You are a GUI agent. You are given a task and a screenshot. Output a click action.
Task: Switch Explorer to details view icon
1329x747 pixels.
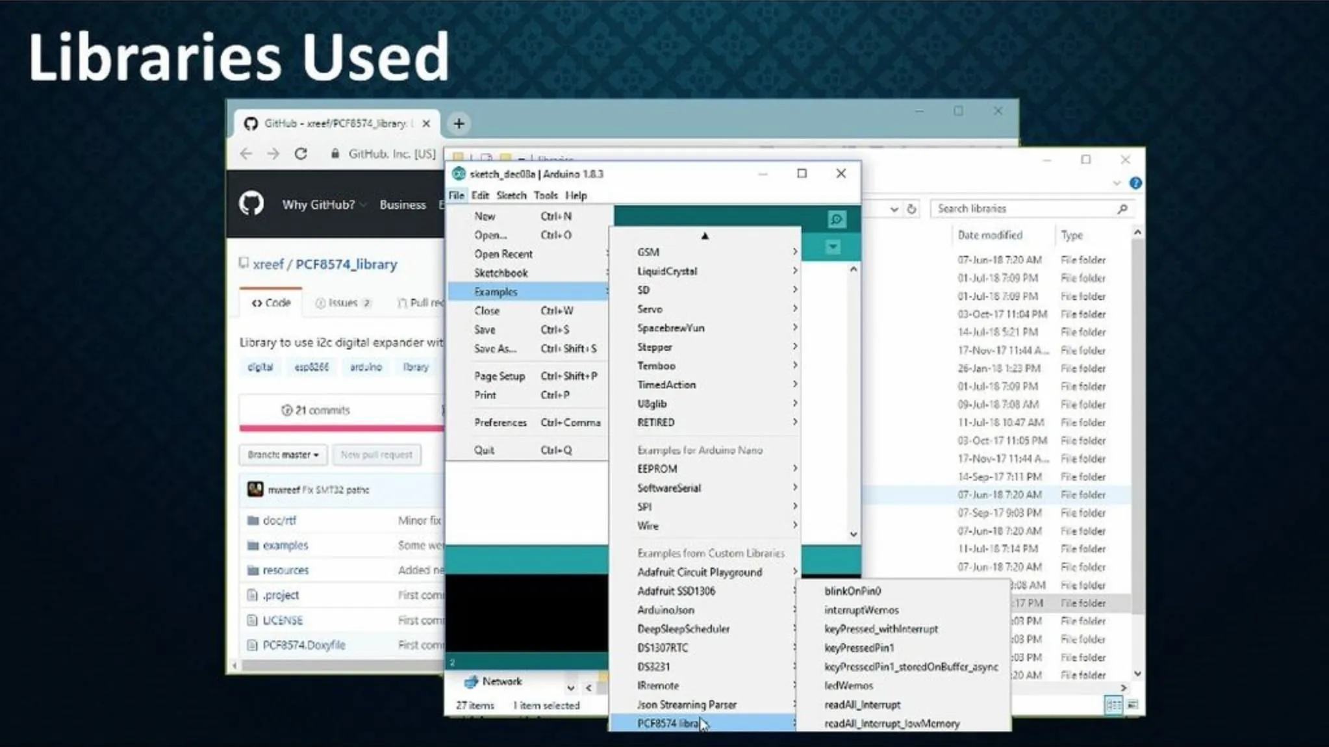click(1113, 705)
